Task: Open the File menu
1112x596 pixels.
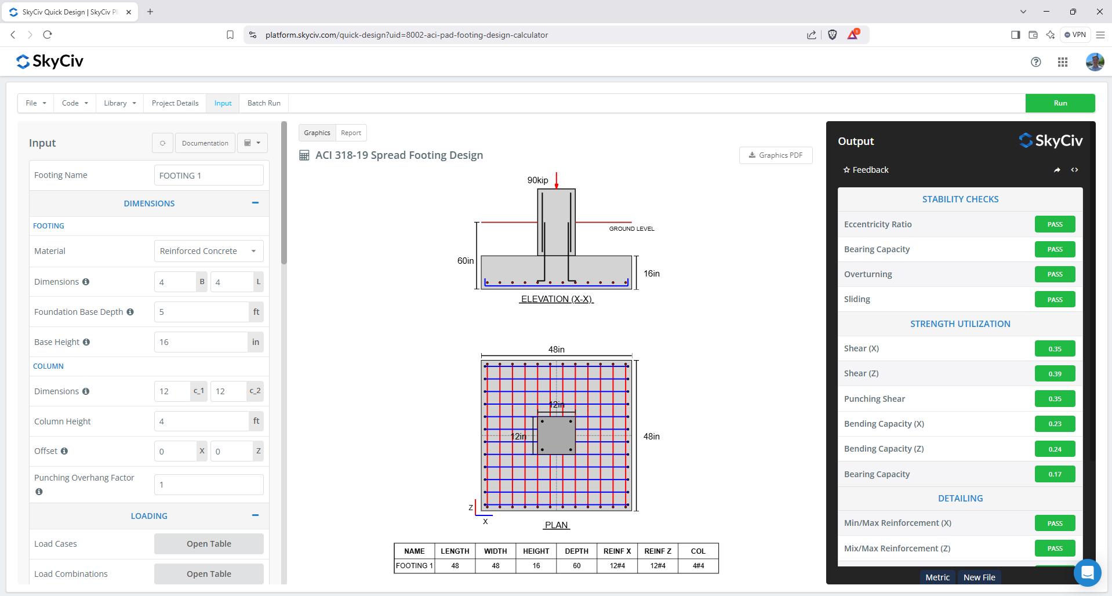Action: click(x=35, y=103)
